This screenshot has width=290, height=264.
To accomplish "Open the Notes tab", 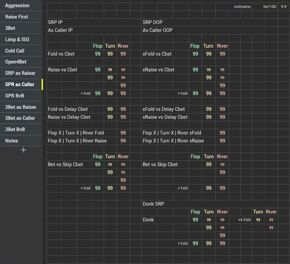I will pyautogui.click(x=12, y=141).
